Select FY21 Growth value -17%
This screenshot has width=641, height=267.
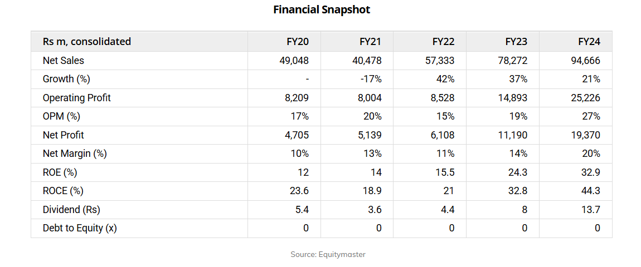371,79
